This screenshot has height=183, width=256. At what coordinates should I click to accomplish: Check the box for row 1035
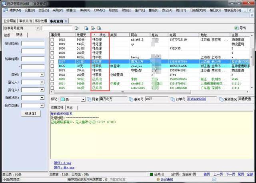pos(52,66)
